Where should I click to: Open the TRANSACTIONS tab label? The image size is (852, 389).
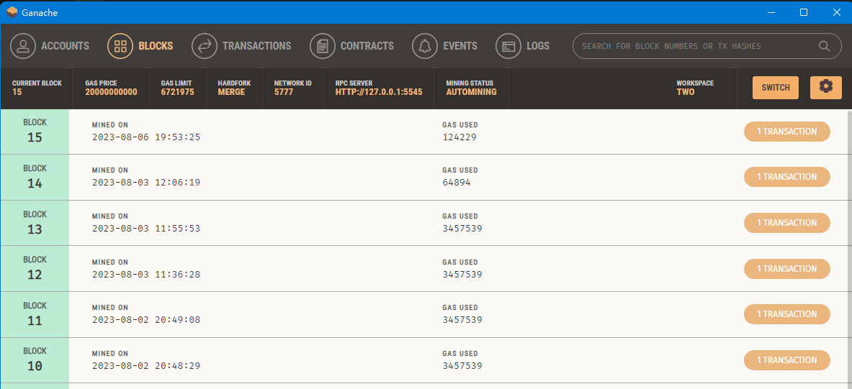(257, 46)
